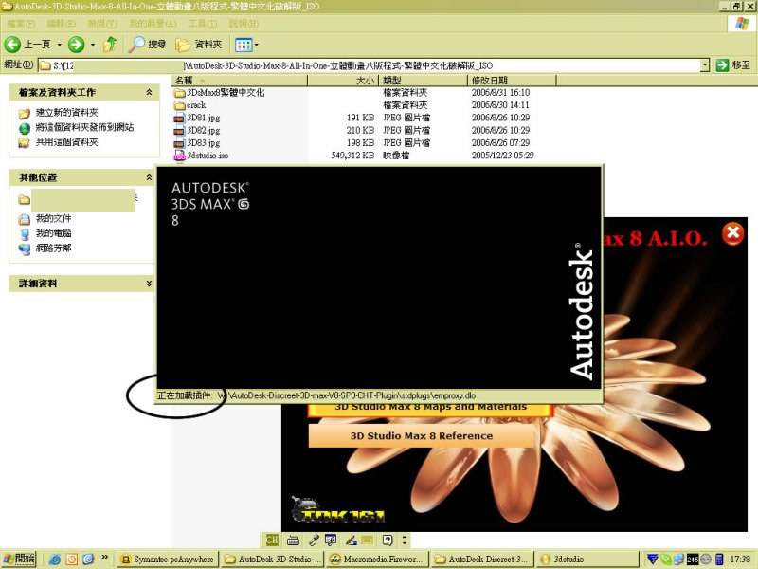758x569 pixels.
Task: Launch Internet Explorer from quick launch
Action: [x=55, y=560]
